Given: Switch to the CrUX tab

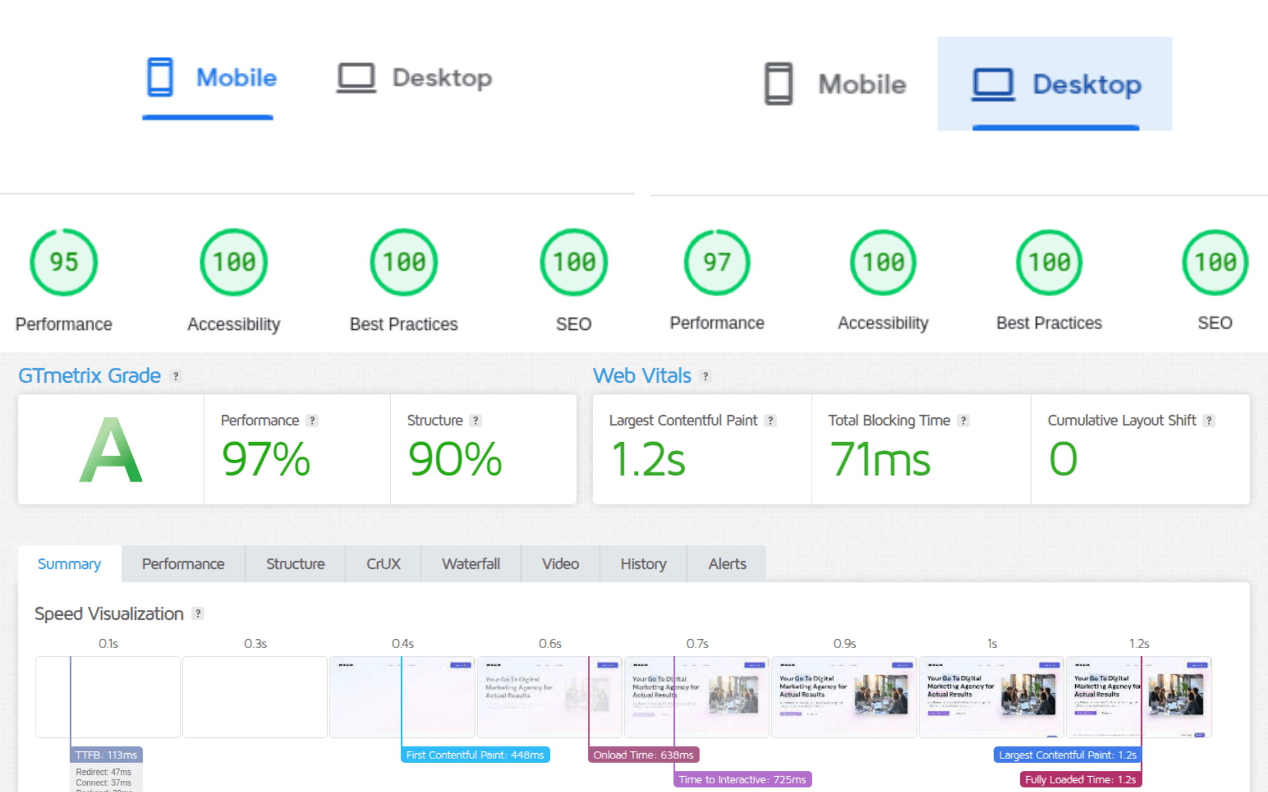Looking at the screenshot, I should [x=383, y=564].
